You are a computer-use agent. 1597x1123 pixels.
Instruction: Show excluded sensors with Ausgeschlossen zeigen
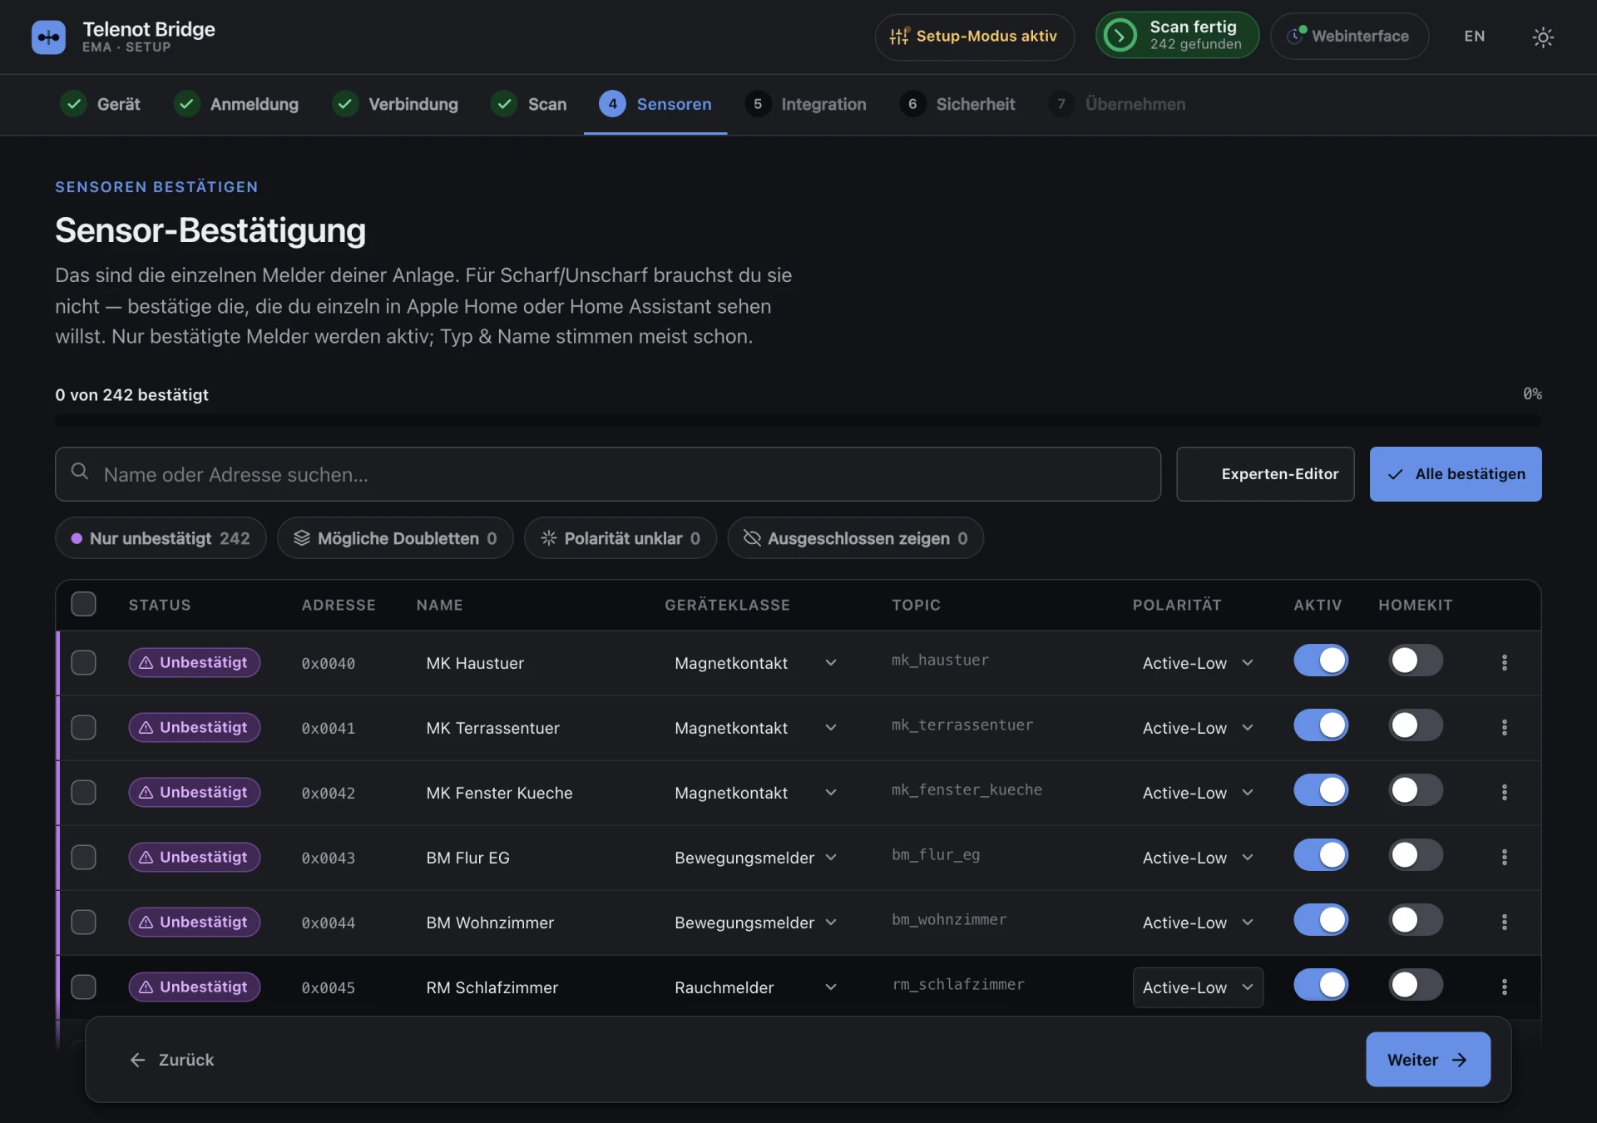click(x=855, y=538)
